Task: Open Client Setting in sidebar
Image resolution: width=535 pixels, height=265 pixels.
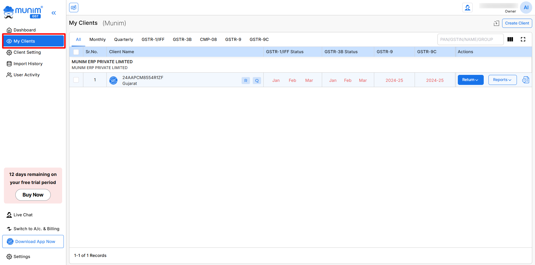Action: pos(27,52)
